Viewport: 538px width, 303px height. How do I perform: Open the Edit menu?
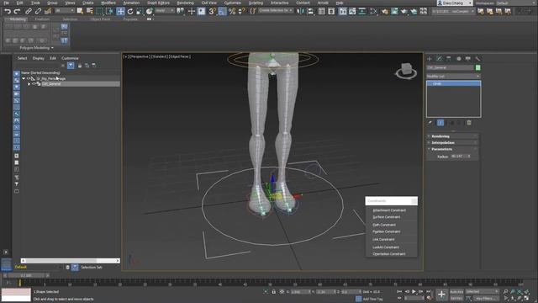click(x=20, y=3)
